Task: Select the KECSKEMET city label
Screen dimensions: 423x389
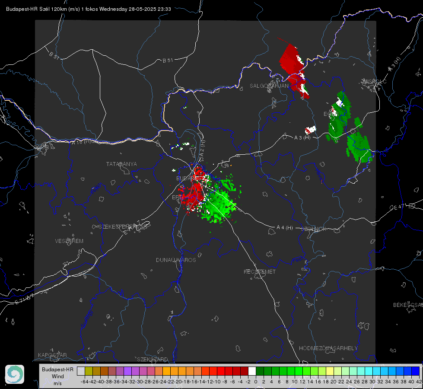Action: click(x=260, y=271)
